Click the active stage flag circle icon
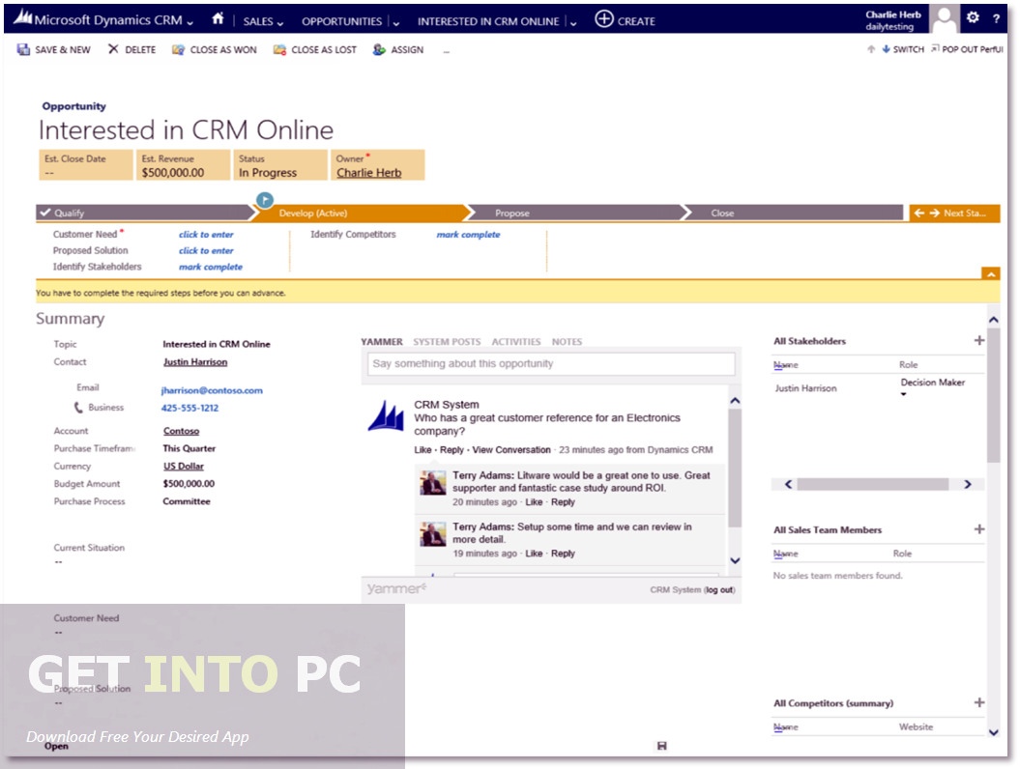This screenshot has height=769, width=1020. tap(264, 200)
